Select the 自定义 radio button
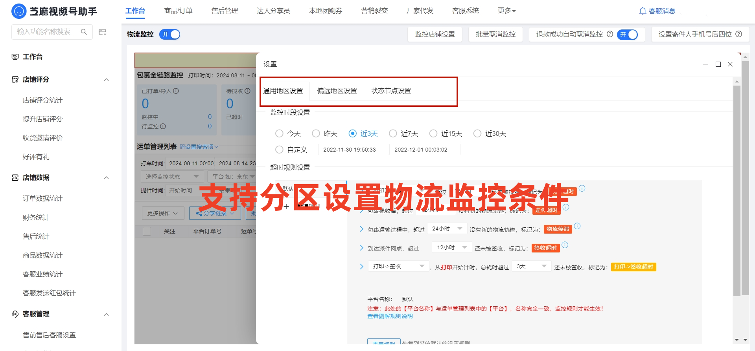 tap(279, 150)
